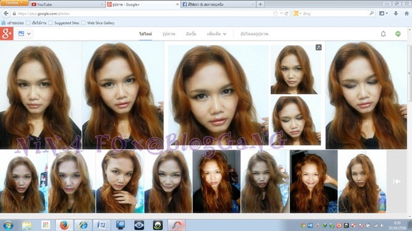This screenshot has height=231, width=412.
Task: Switch to the Facebook tab
Action: click(x=218, y=4)
